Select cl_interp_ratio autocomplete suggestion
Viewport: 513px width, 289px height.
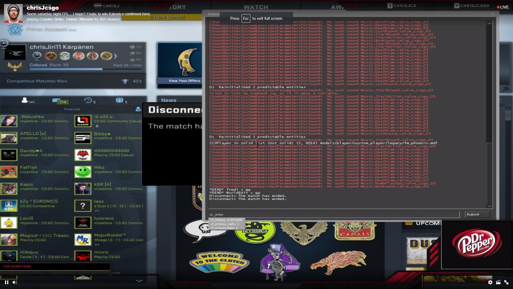click(225, 224)
